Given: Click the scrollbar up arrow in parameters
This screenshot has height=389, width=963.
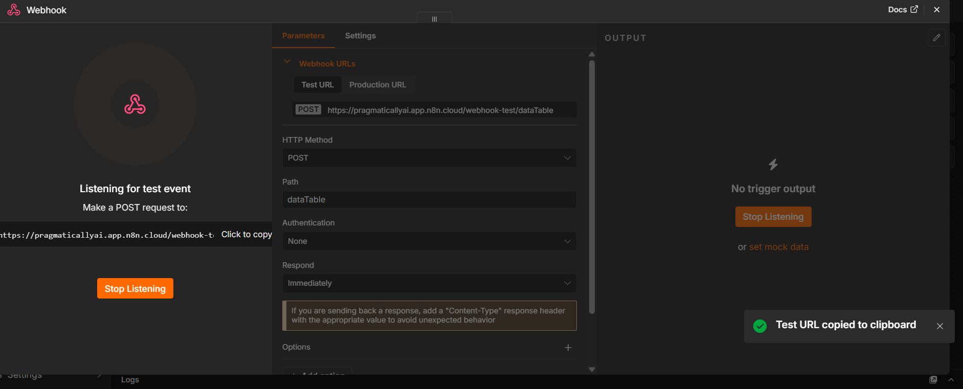Looking at the screenshot, I should tap(592, 54).
